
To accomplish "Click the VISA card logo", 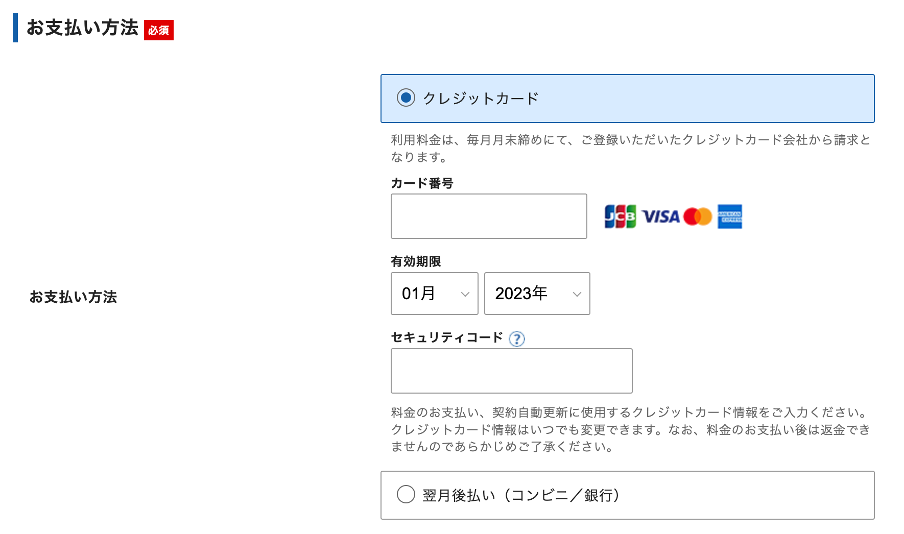I will click(661, 216).
